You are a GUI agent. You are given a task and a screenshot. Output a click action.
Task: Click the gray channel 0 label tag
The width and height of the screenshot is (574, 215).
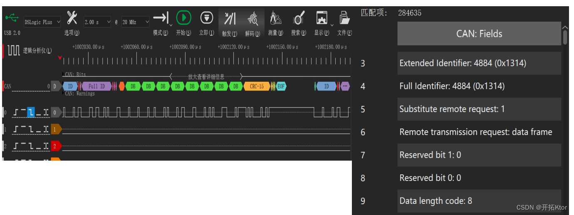pos(56,112)
